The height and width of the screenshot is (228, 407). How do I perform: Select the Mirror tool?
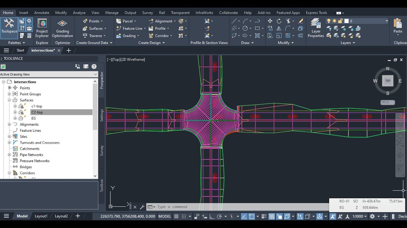tap(279, 28)
